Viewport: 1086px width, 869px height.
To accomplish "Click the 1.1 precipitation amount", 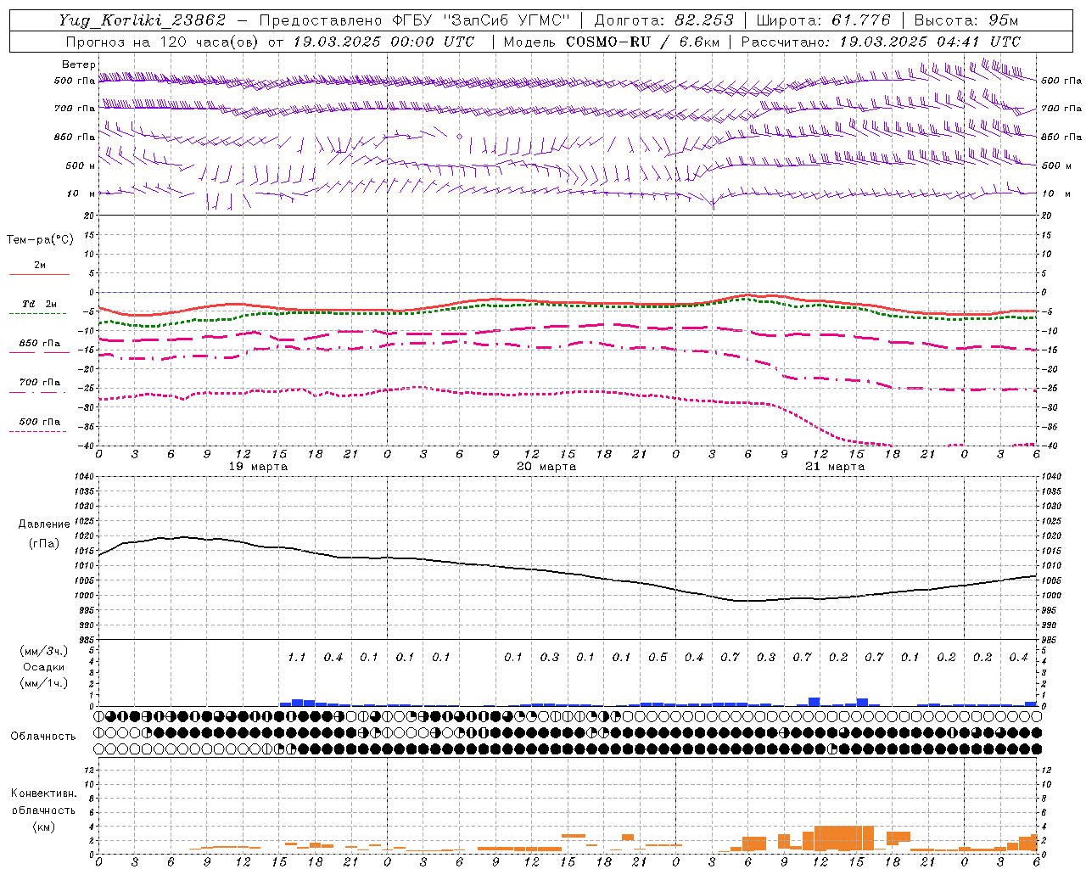I will point(296,657).
